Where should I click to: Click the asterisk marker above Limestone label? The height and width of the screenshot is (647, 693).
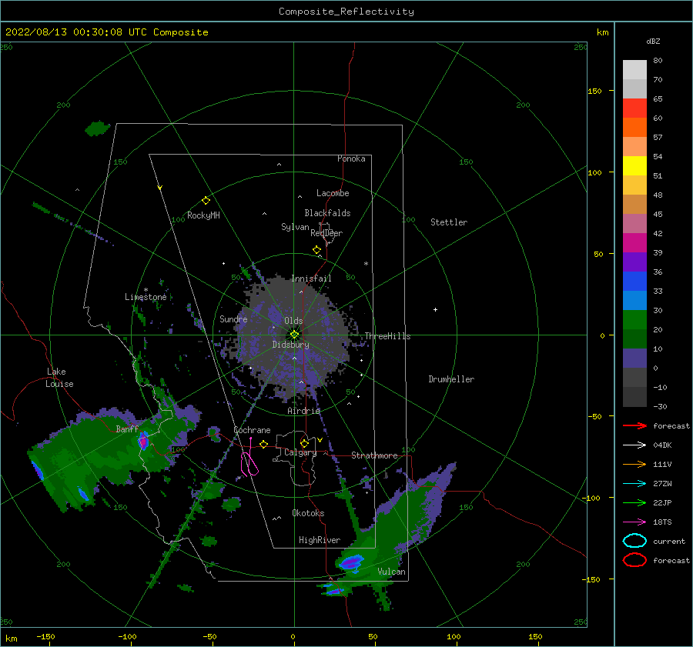(146, 290)
